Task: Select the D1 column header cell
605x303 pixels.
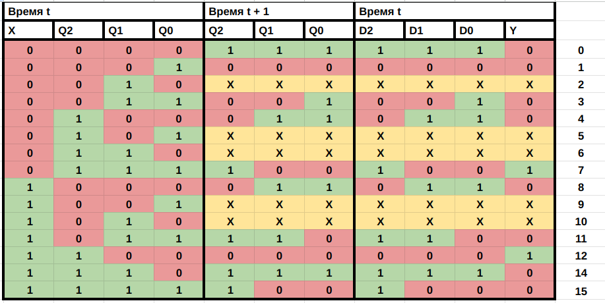Action: click(429, 30)
